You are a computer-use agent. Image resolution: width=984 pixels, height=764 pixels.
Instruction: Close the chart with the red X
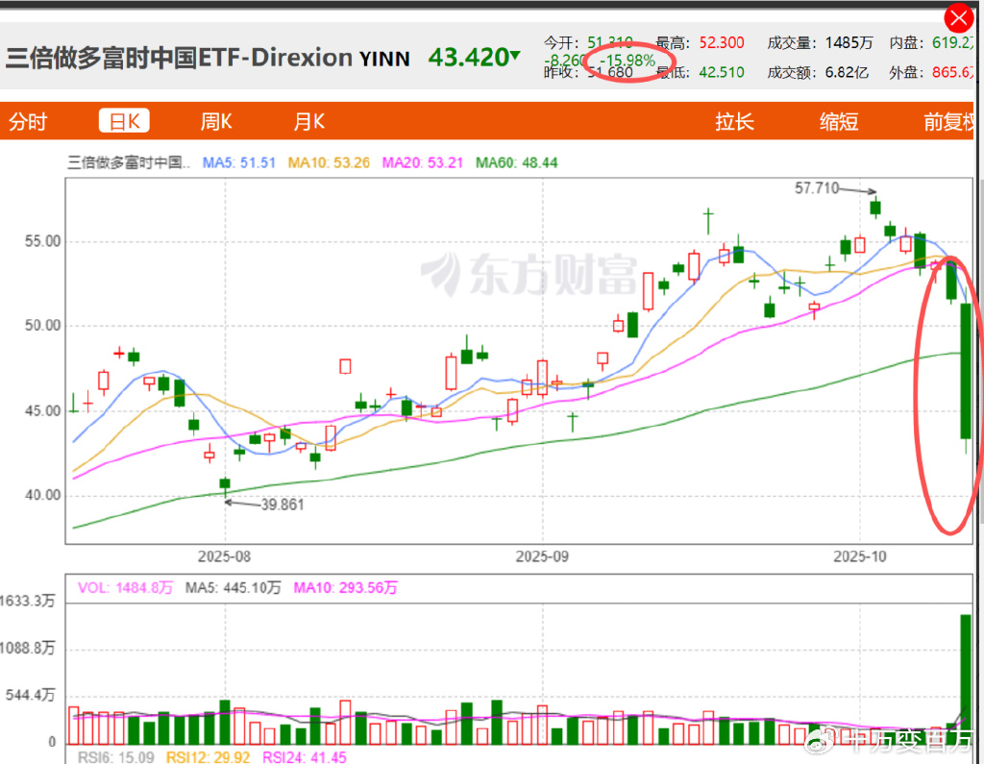959,18
